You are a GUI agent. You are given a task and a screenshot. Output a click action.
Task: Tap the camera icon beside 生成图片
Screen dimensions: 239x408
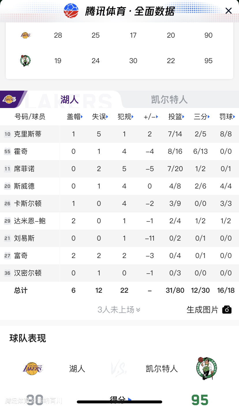click(x=227, y=310)
